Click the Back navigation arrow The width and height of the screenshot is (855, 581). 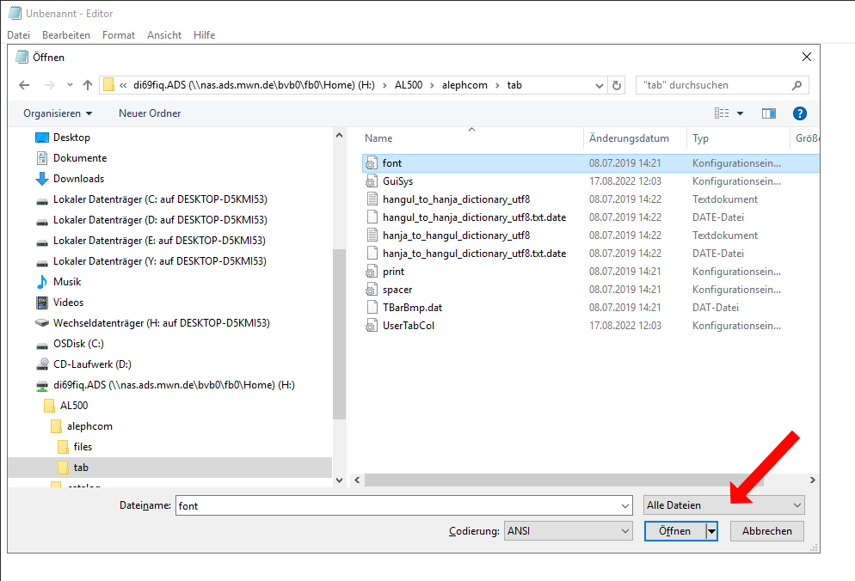pos(24,85)
